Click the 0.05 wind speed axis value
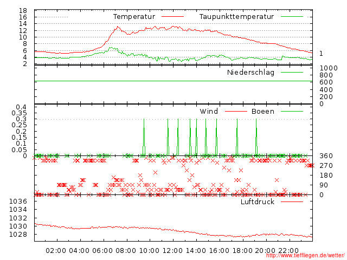 pyautogui.click(x=20, y=150)
